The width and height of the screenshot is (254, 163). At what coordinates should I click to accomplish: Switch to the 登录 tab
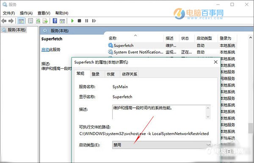click(x=97, y=74)
